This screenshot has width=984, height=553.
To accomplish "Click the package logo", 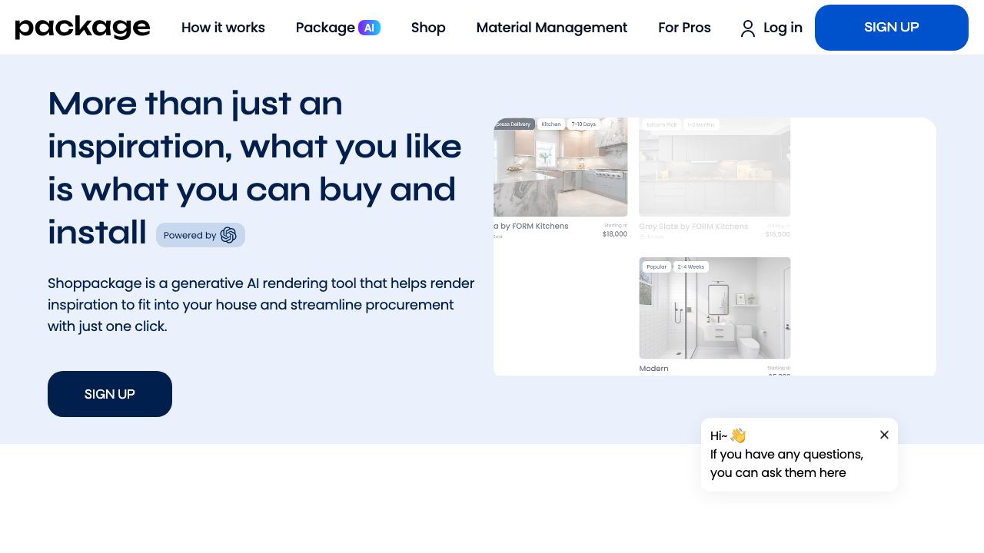I will pyautogui.click(x=82, y=28).
